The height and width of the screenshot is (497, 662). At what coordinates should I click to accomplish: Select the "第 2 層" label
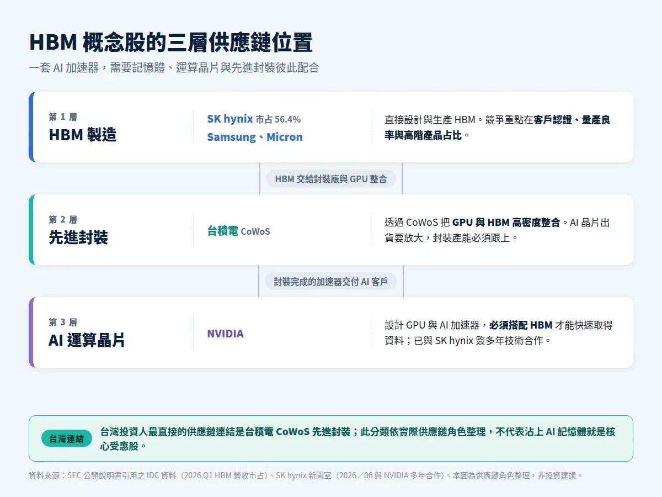click(x=63, y=219)
